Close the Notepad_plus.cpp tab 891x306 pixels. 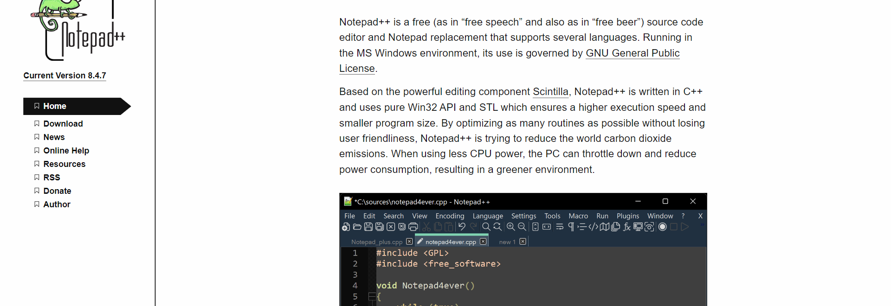[x=409, y=241]
